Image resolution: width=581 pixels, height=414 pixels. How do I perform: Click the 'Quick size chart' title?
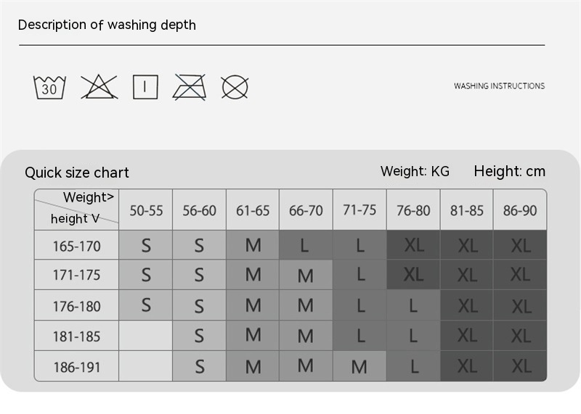pyautogui.click(x=77, y=173)
